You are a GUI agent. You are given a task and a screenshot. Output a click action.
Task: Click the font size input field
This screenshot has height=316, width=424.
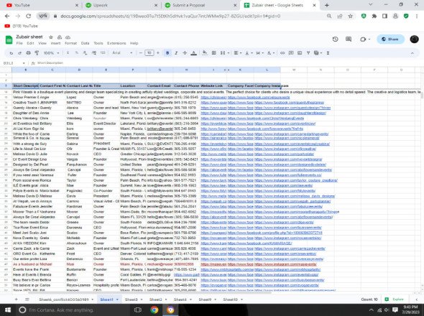pyautogui.click(x=149, y=53)
